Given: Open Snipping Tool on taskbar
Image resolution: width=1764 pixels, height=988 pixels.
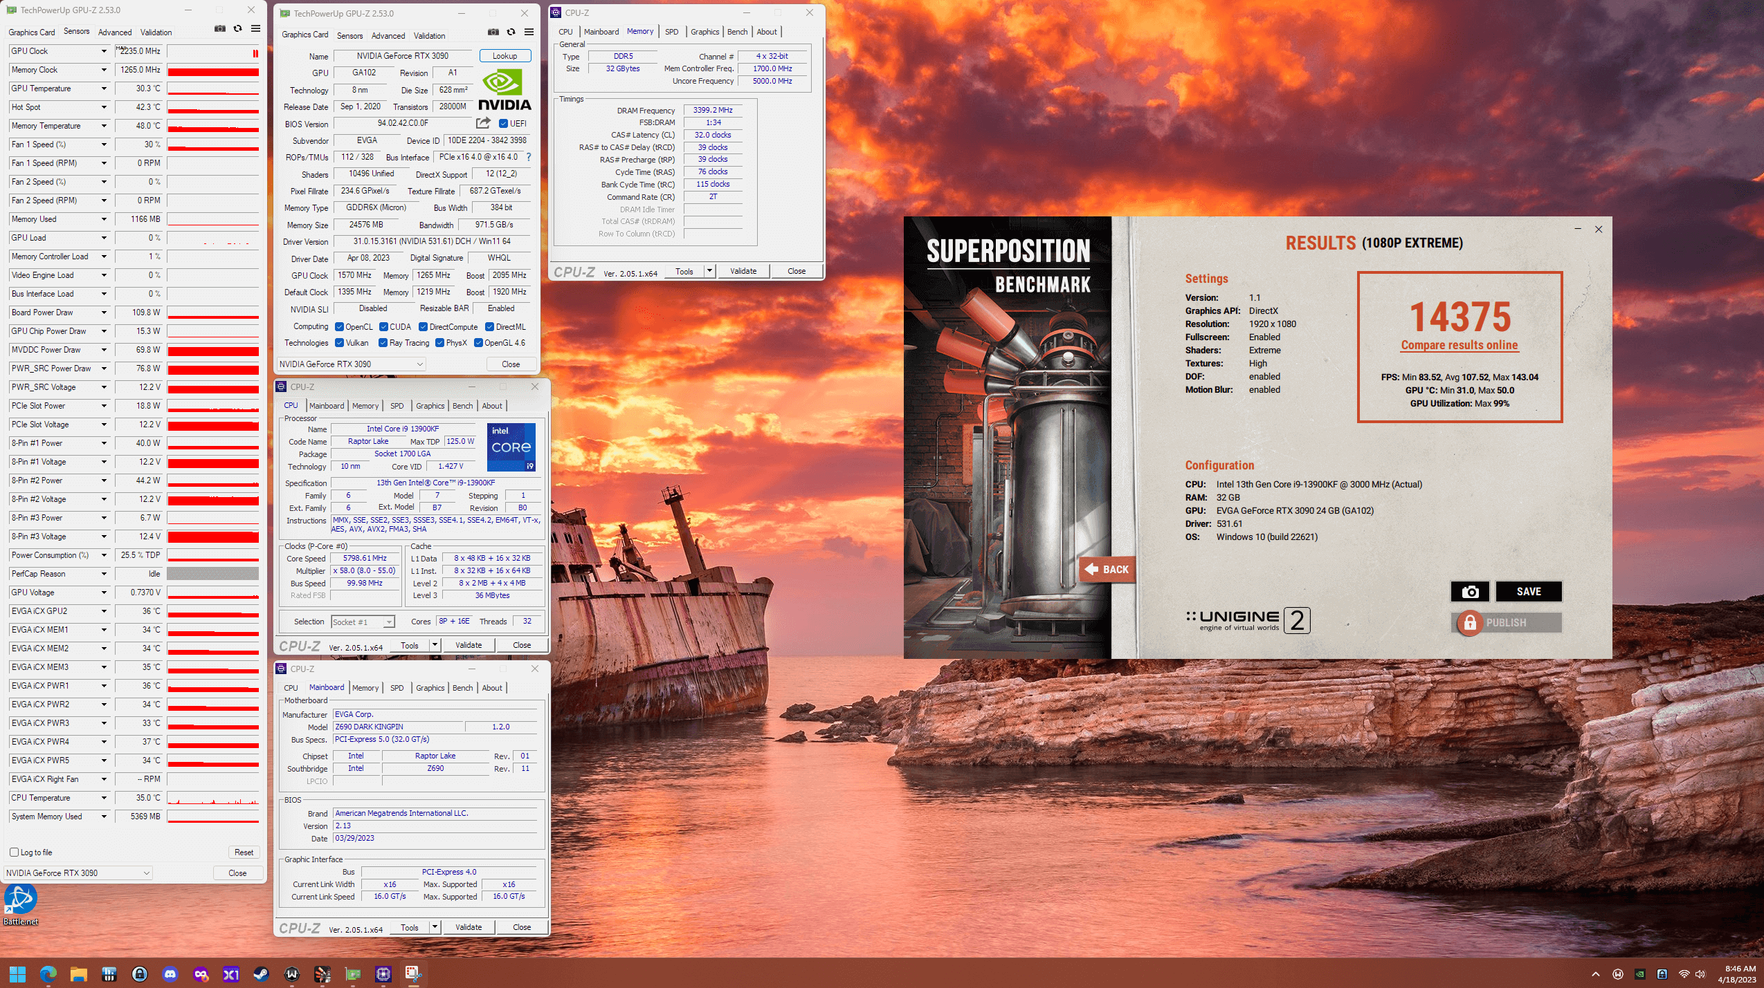Looking at the screenshot, I should click(413, 974).
